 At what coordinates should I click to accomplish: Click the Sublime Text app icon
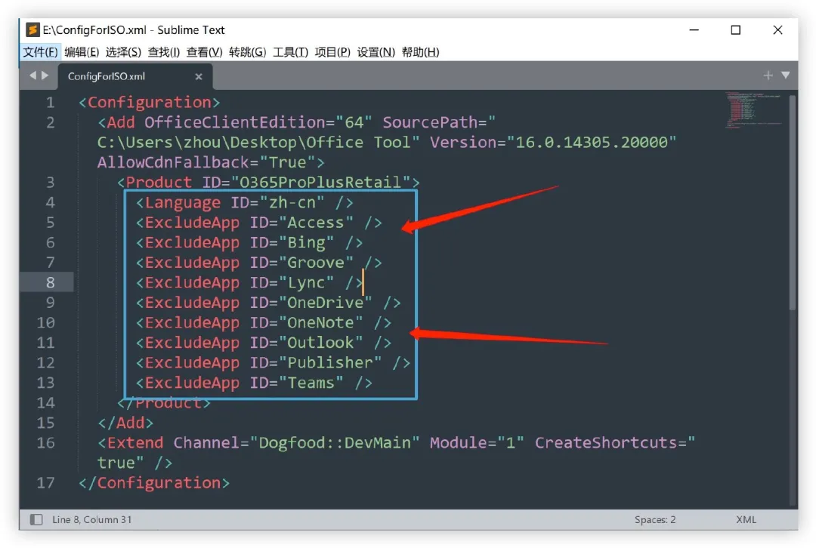32,30
